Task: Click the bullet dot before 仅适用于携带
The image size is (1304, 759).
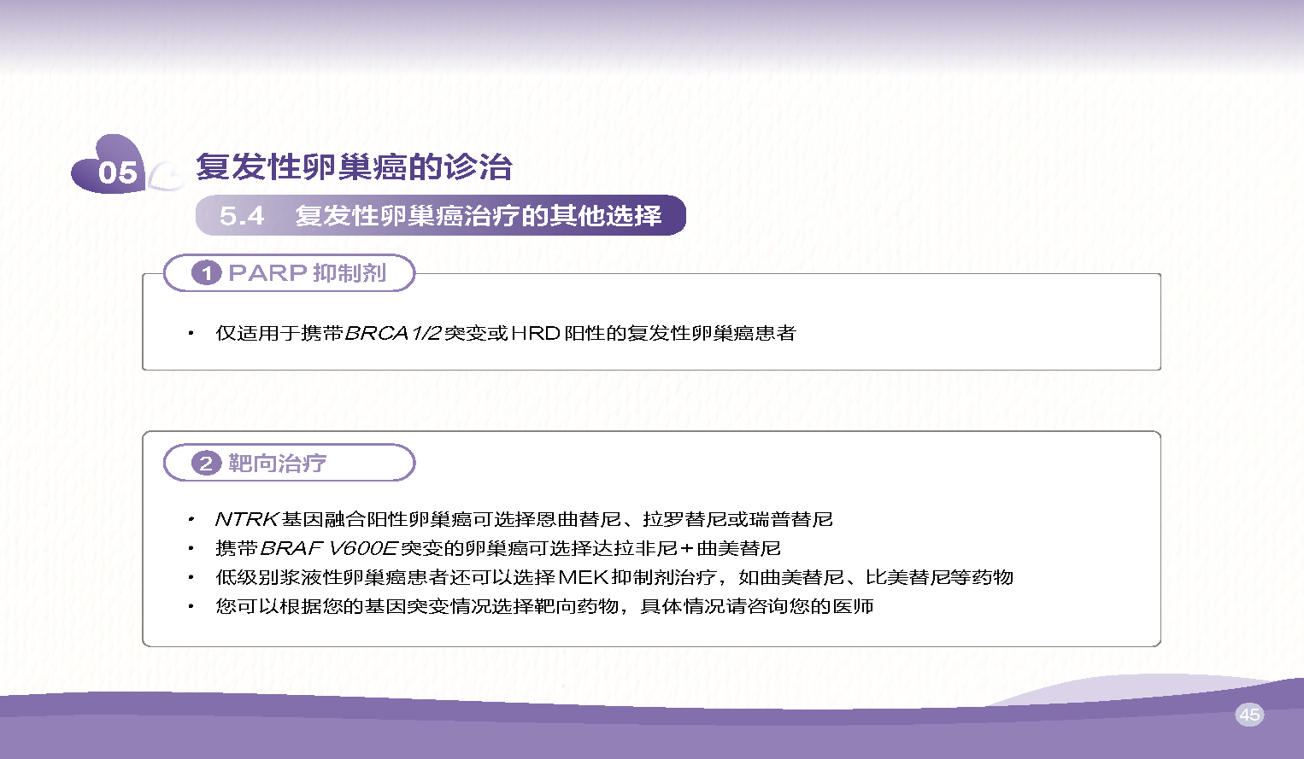Action: click(191, 333)
